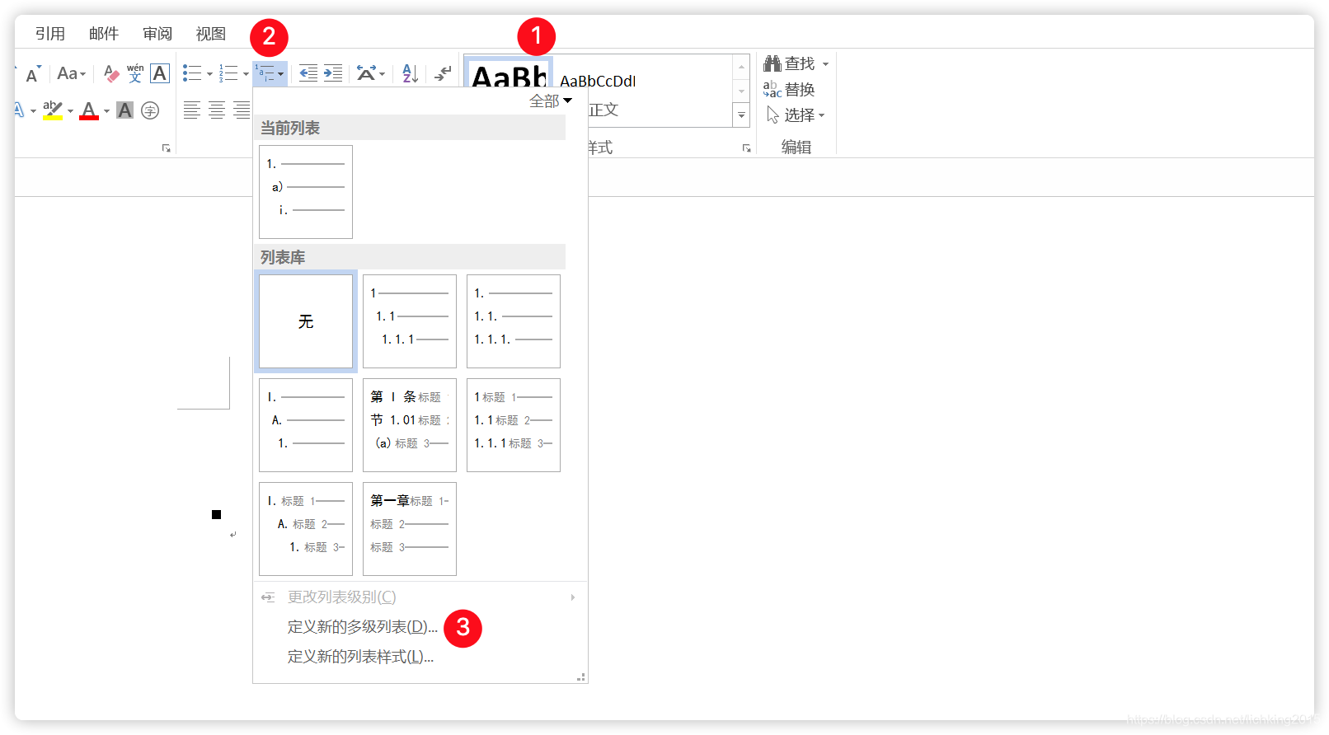Expand the Asian layout dropdown arrow
The image size is (1329, 735).
(383, 74)
